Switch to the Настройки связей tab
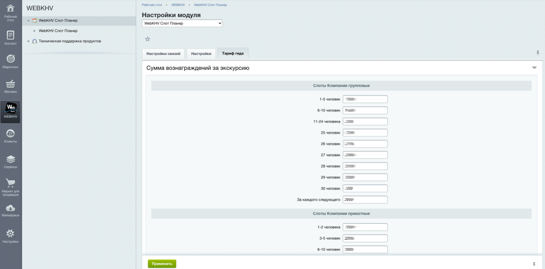This screenshot has width=545, height=269. click(163, 54)
